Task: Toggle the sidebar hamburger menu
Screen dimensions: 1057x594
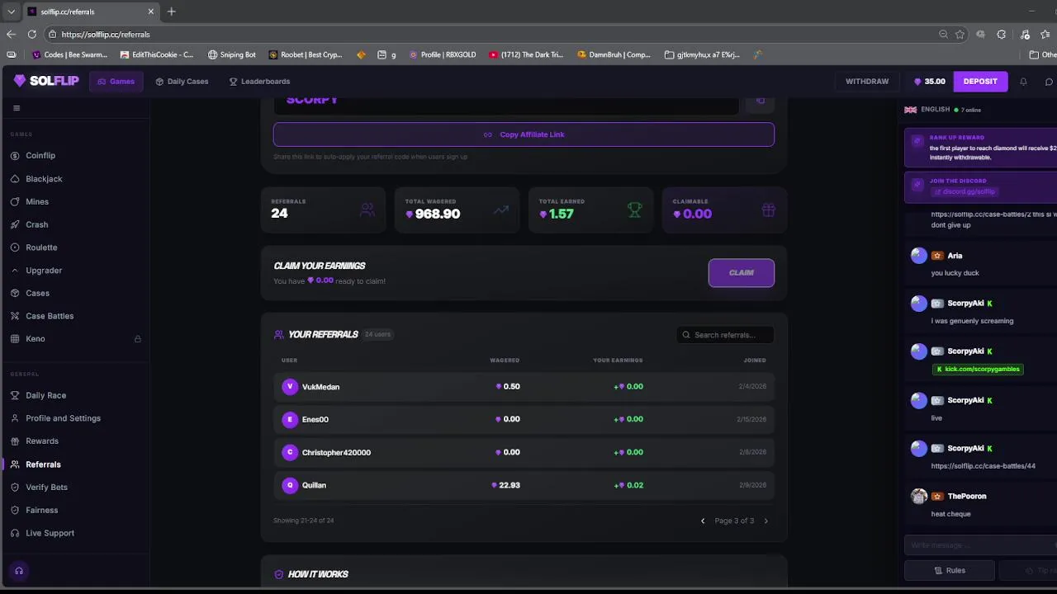Action: pyautogui.click(x=16, y=108)
